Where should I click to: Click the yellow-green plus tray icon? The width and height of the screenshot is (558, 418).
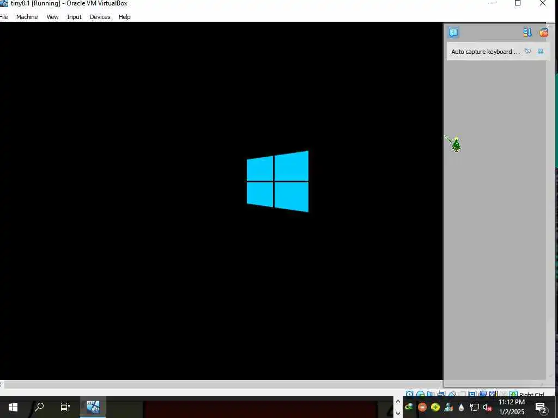pyautogui.click(x=435, y=407)
